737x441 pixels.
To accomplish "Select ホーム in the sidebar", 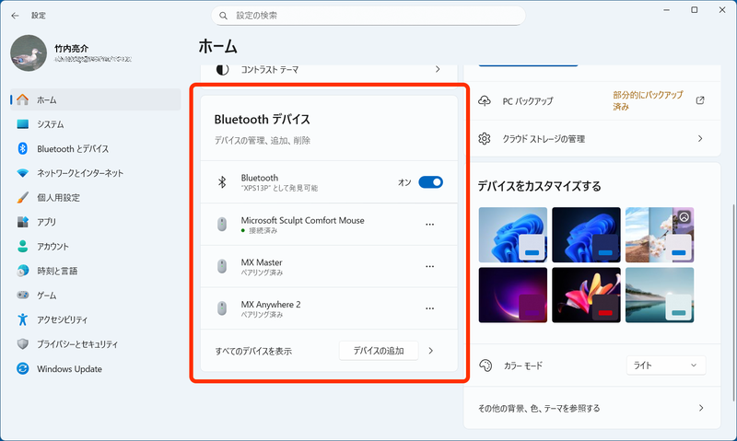I will (96, 99).
